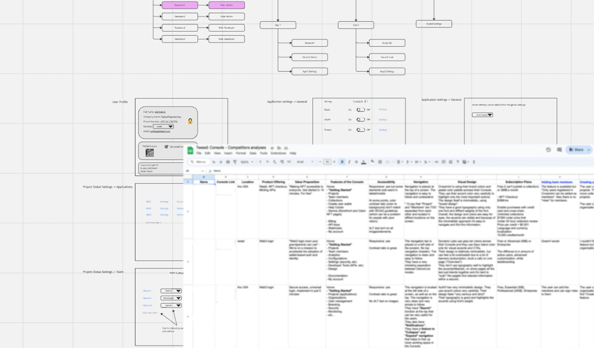Click the Menus search field

(x=199, y=162)
